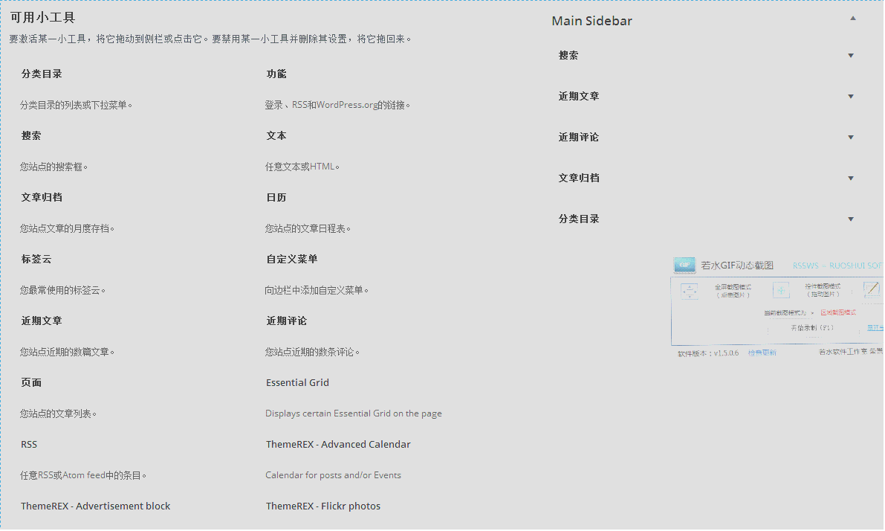885x531 pixels.
Task: Select ThemeREX - Advertisement block widget
Action: pyautogui.click(x=95, y=506)
